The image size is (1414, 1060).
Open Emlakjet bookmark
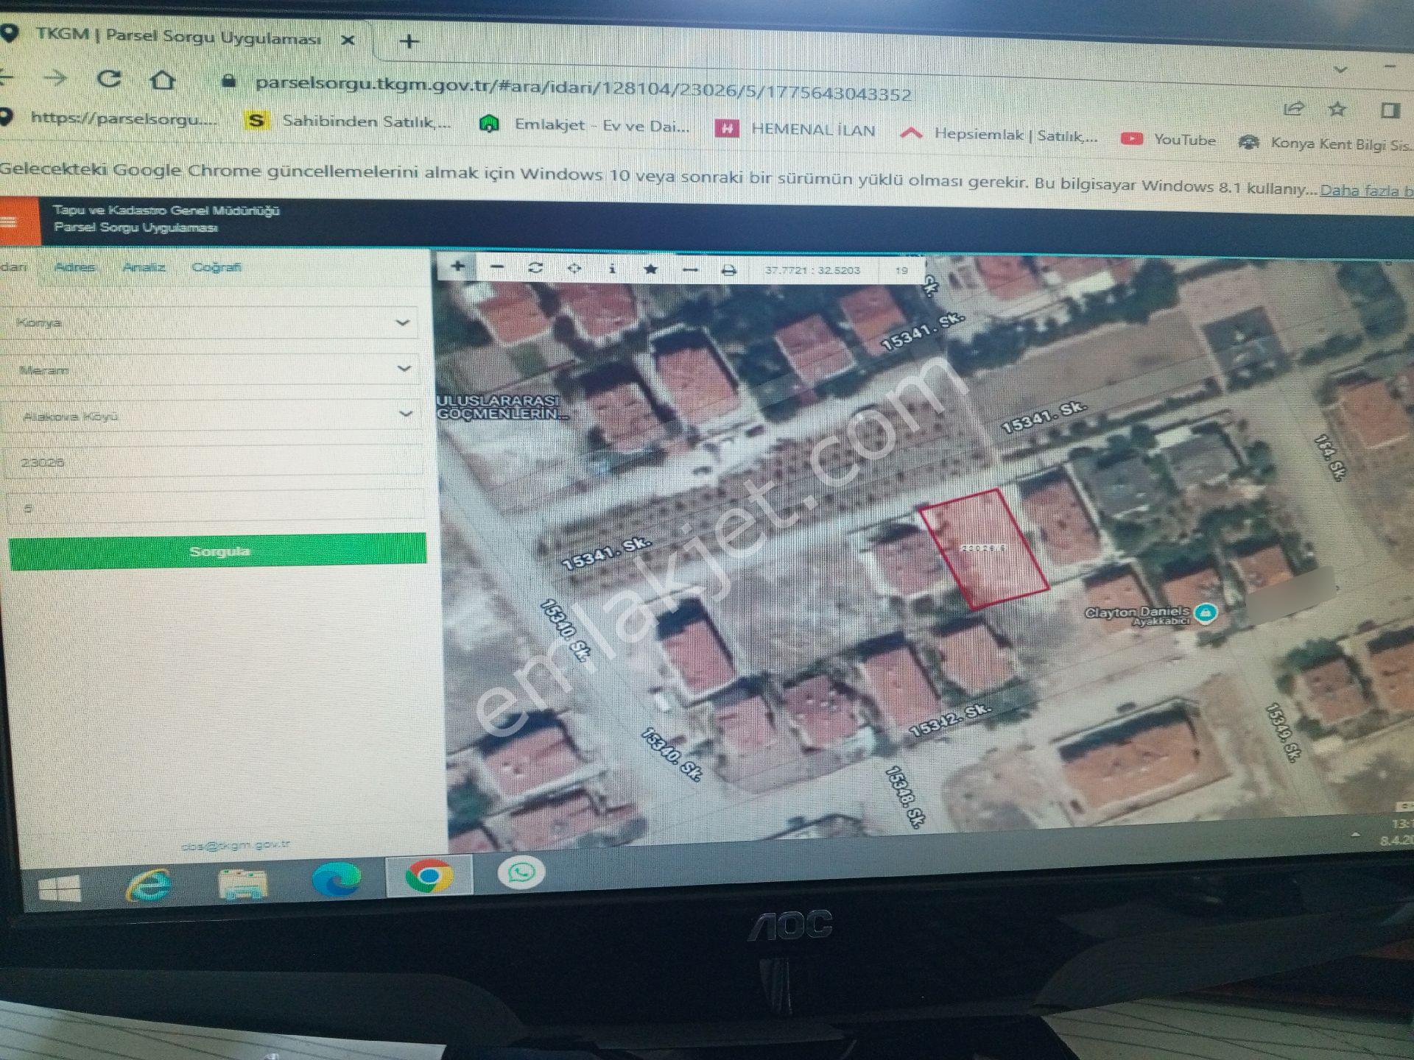pos(585,124)
